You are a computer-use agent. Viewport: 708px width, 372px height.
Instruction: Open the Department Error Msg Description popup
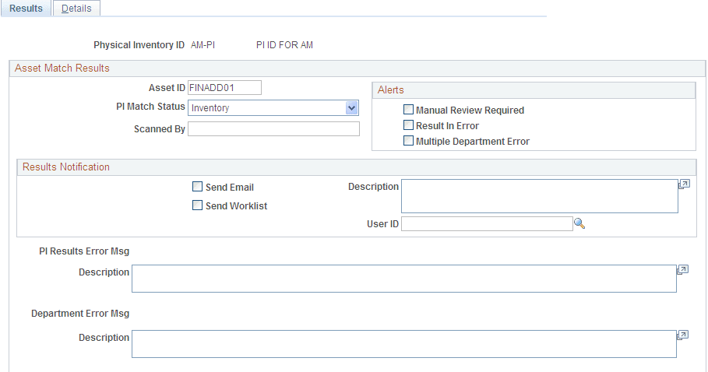point(682,335)
